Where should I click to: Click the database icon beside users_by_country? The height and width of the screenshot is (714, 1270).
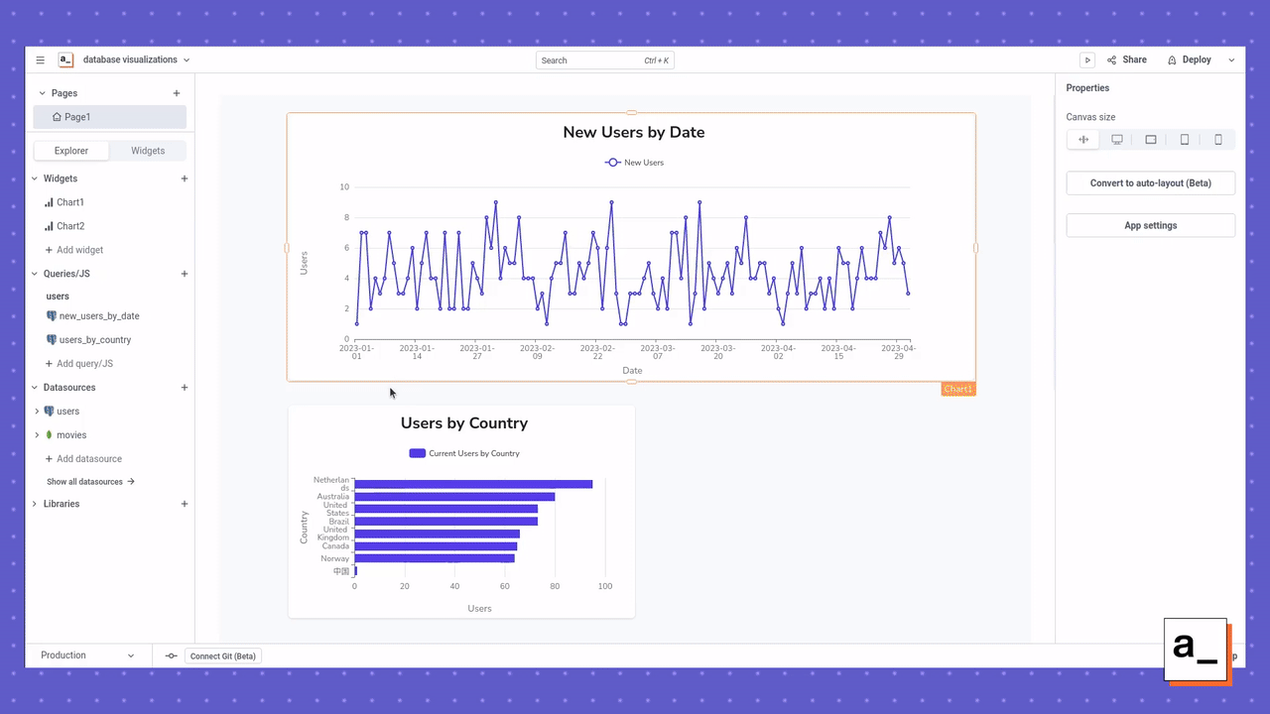(x=51, y=339)
